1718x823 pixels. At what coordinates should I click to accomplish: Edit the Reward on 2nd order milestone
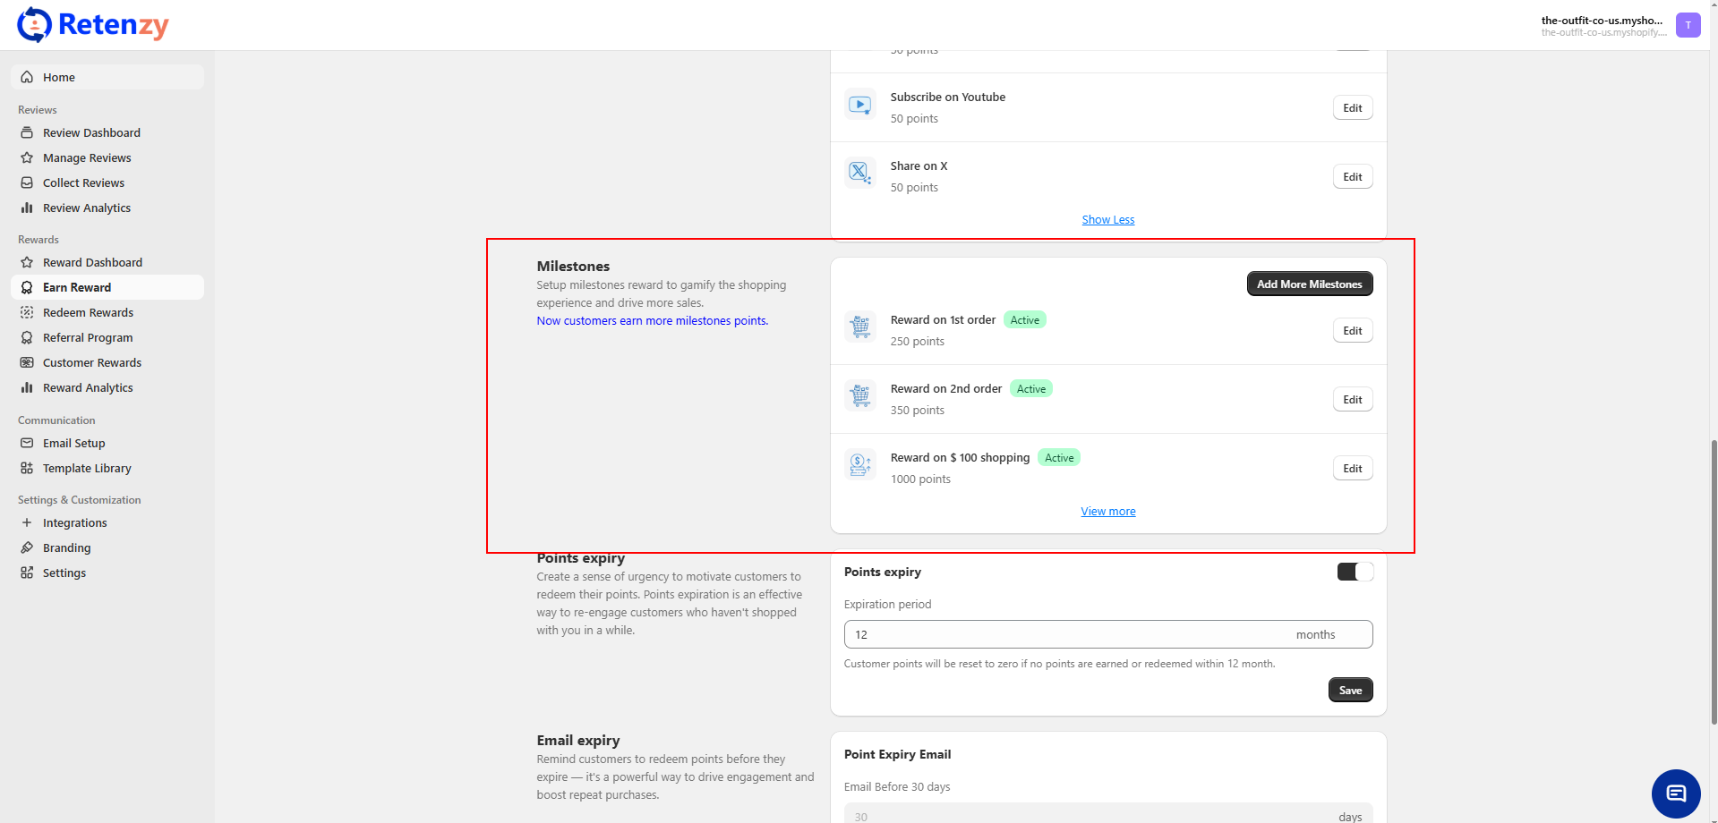[1352, 400]
